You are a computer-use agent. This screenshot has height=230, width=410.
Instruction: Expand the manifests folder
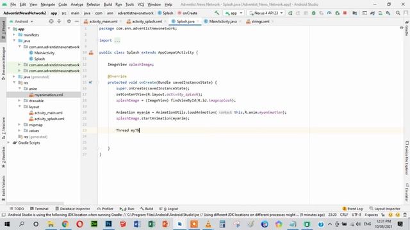point(14,35)
